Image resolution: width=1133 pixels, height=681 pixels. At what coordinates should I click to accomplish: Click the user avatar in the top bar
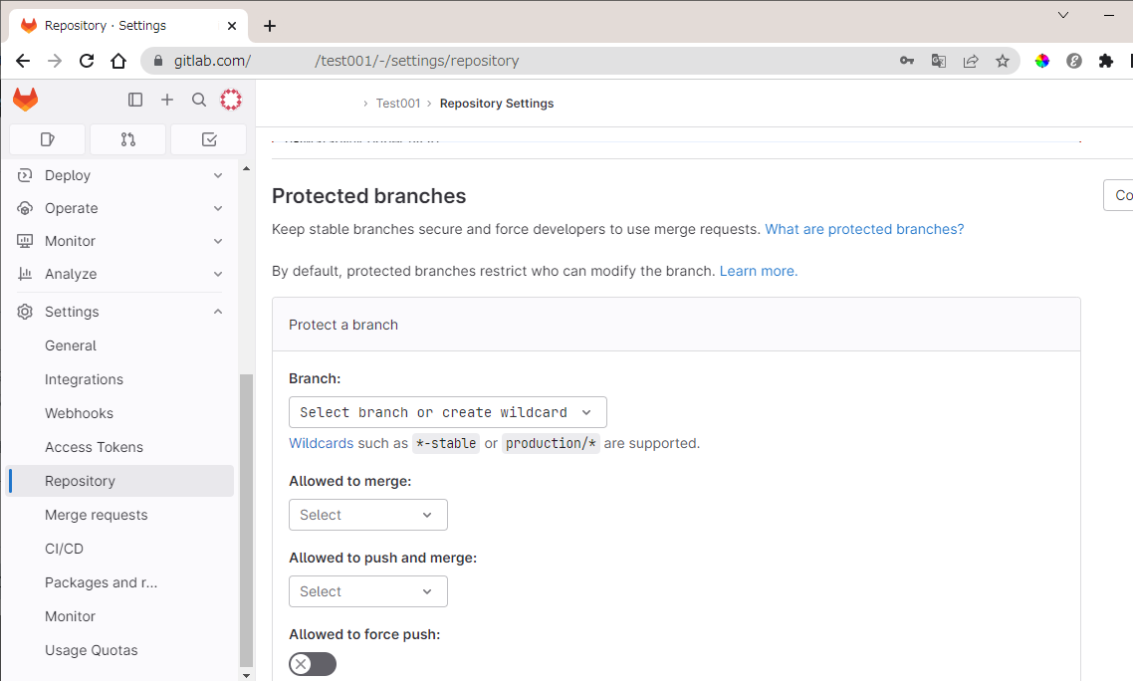point(231,100)
